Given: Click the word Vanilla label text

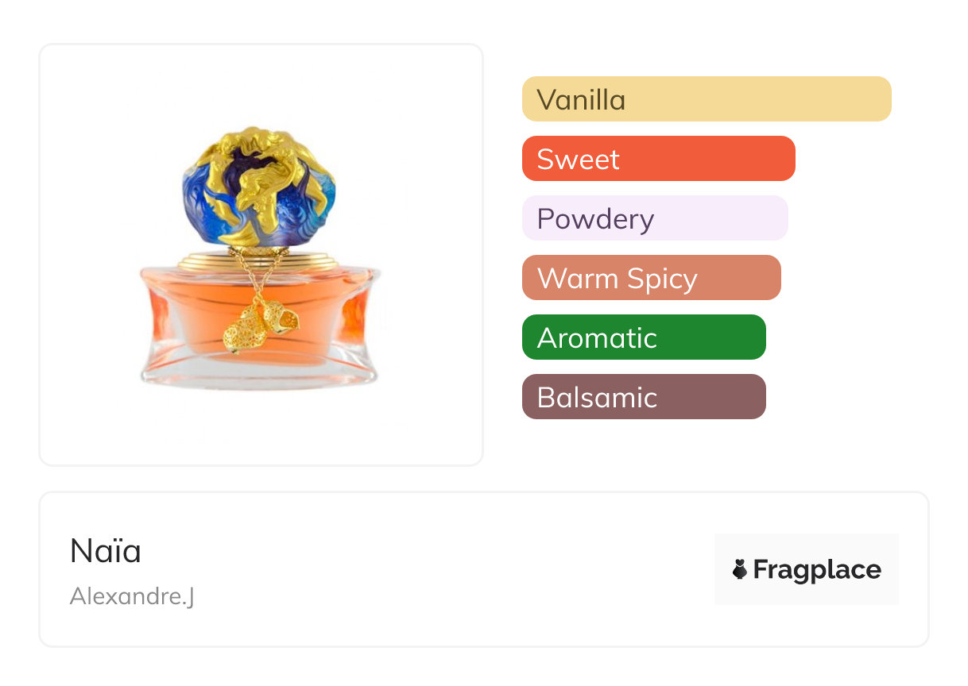Looking at the screenshot, I should click(x=581, y=100).
